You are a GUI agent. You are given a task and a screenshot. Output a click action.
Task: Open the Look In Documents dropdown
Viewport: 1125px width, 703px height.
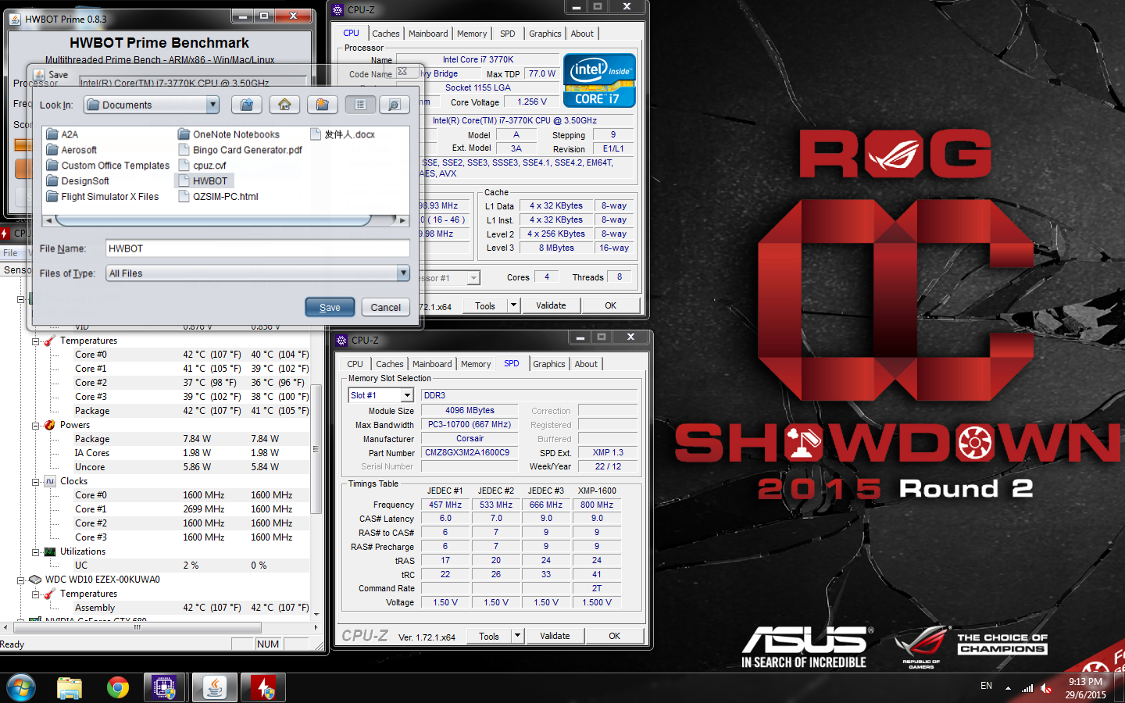(x=212, y=105)
